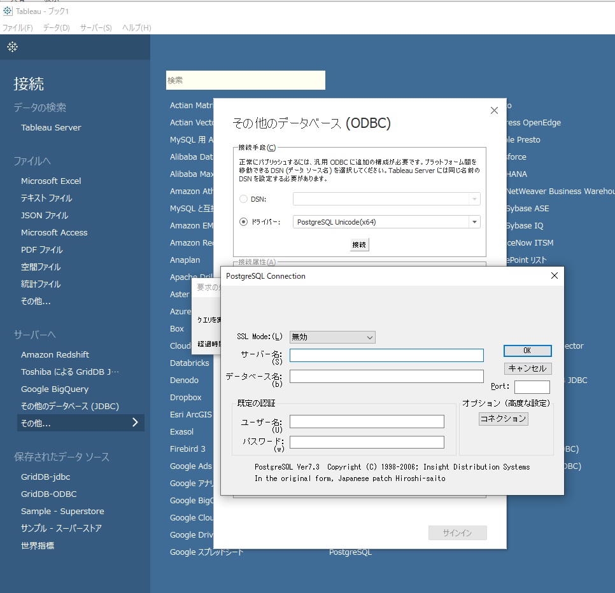Image resolution: width=615 pixels, height=593 pixels.
Task: Select Toshiba による GridDB connector
Action: click(x=70, y=372)
